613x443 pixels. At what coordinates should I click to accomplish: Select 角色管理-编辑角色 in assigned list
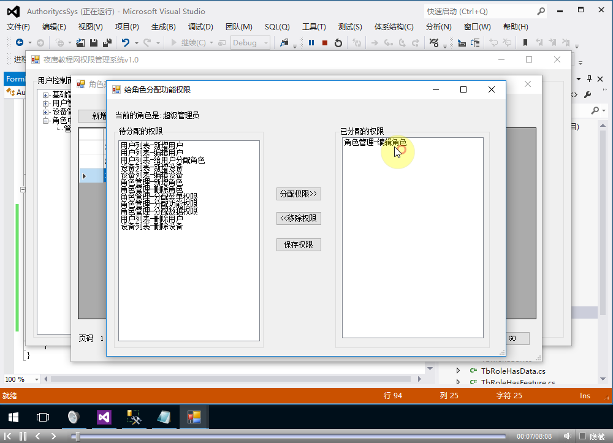point(375,143)
